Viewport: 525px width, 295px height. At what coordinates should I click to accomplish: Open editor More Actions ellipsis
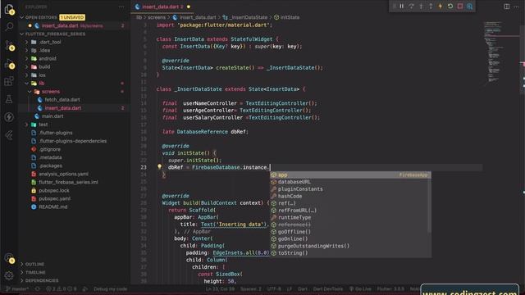pos(516,7)
